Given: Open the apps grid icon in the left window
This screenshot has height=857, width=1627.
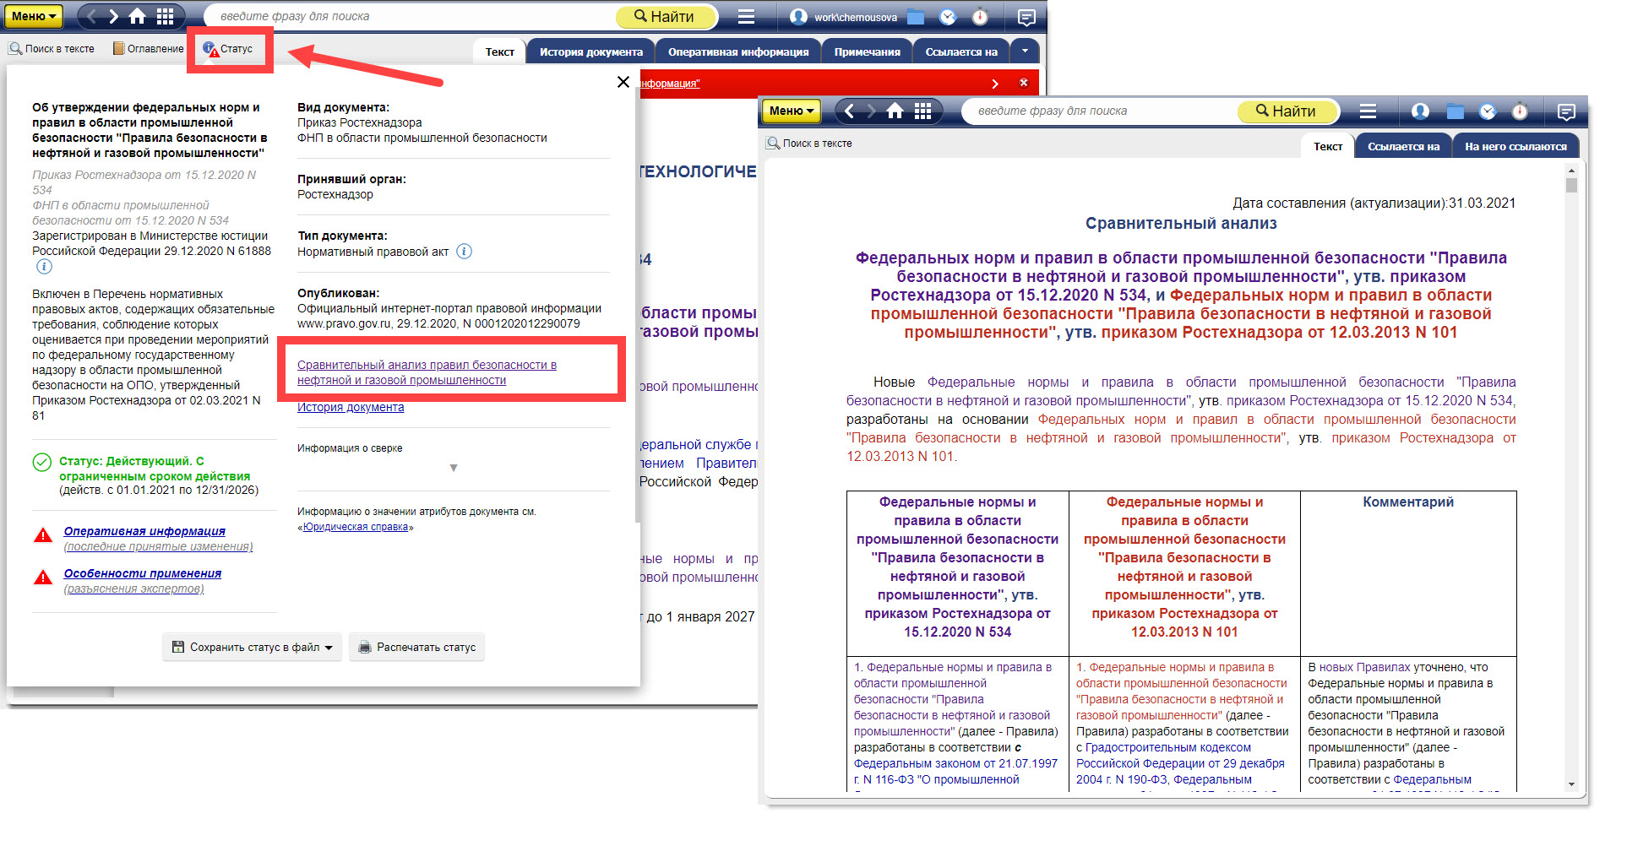Looking at the screenshot, I should [166, 16].
